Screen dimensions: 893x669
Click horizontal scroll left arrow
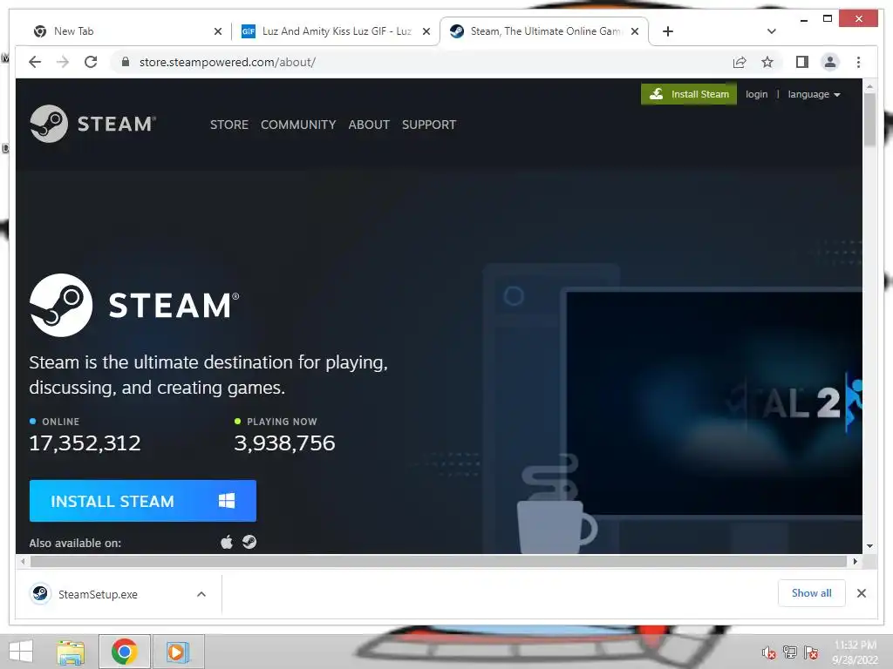click(x=23, y=562)
